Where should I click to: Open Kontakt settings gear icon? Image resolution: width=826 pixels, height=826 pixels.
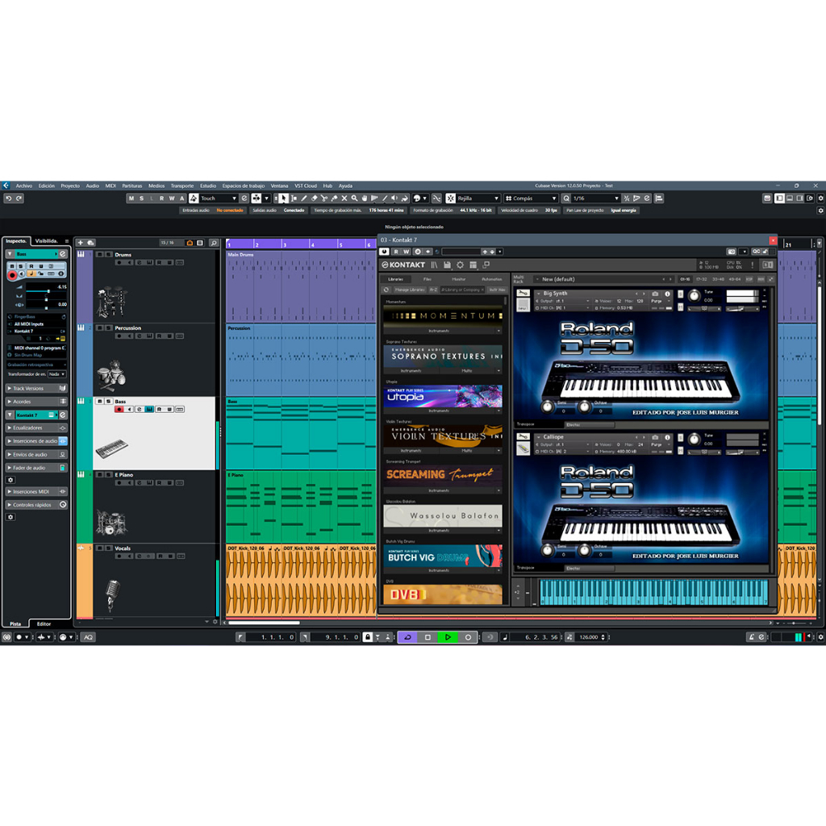point(460,265)
